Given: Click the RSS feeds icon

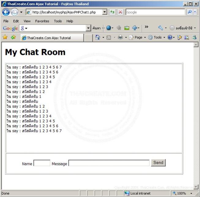Looking at the screenshot, I should [109, 38].
